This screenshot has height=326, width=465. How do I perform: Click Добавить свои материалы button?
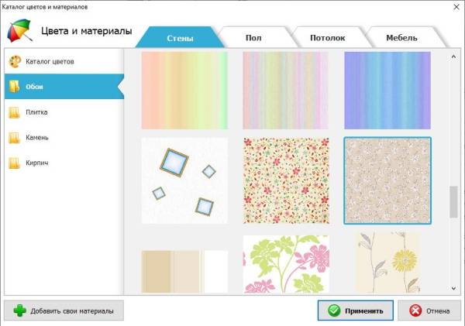pyautogui.click(x=64, y=311)
